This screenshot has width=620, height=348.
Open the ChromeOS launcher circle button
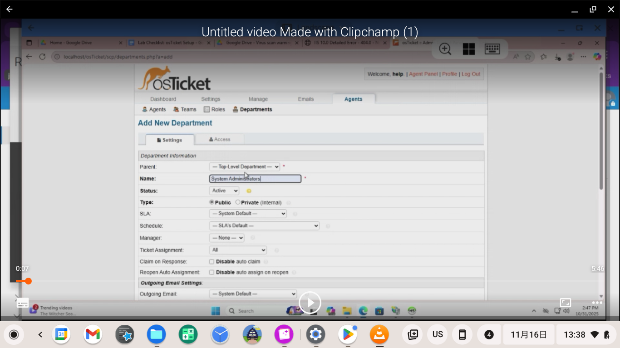tap(14, 335)
